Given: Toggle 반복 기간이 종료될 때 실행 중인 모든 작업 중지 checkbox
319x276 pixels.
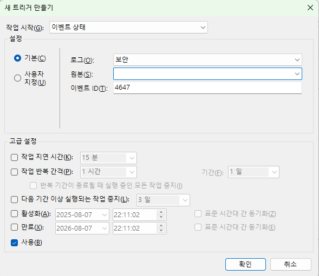Looking at the screenshot, I should (x=33, y=185).
